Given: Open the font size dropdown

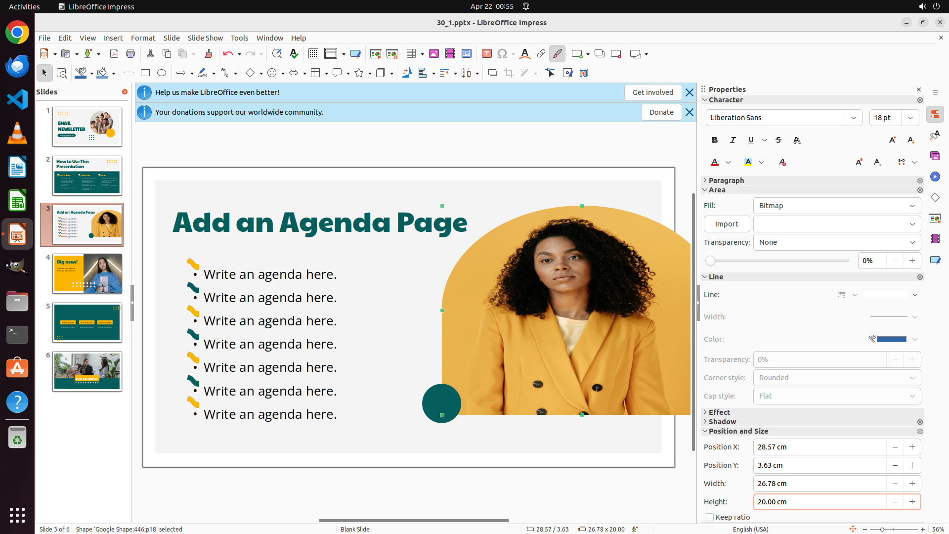Looking at the screenshot, I should [910, 118].
